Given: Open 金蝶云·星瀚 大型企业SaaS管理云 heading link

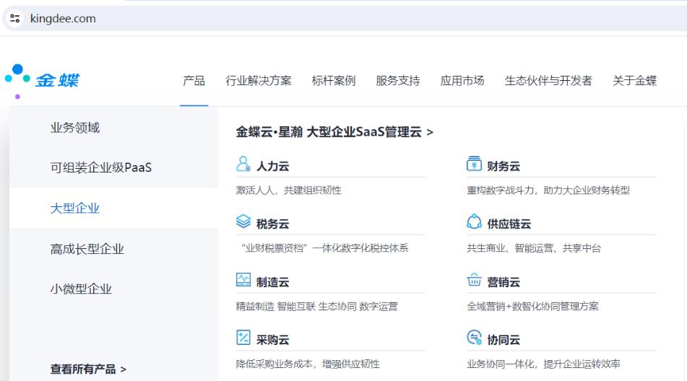Looking at the screenshot, I should pos(334,131).
